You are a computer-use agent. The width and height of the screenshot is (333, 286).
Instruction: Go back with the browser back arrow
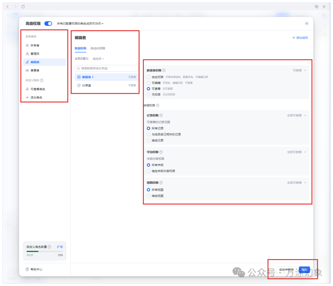[x=8, y=6]
